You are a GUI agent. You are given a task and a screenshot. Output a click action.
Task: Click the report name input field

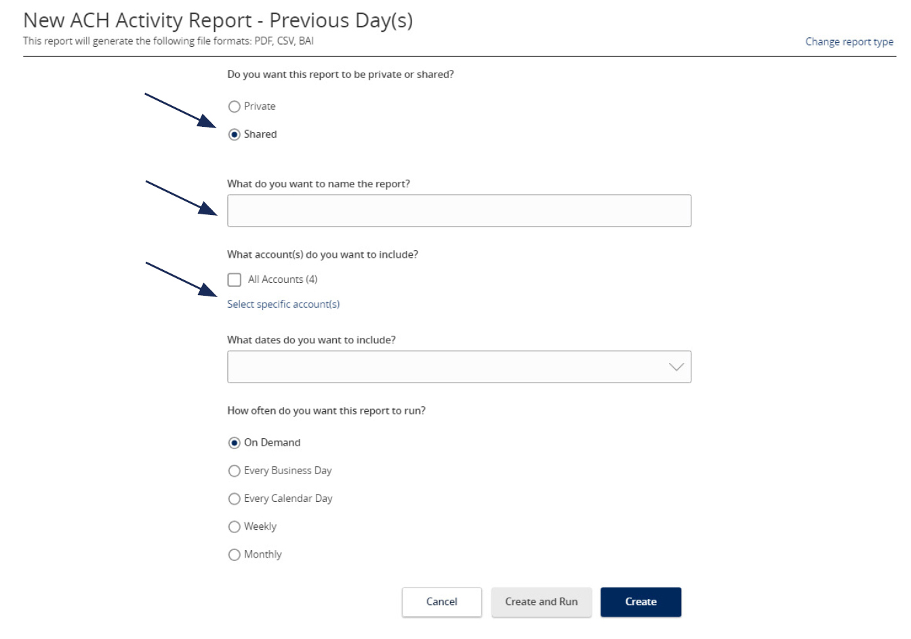[460, 211]
